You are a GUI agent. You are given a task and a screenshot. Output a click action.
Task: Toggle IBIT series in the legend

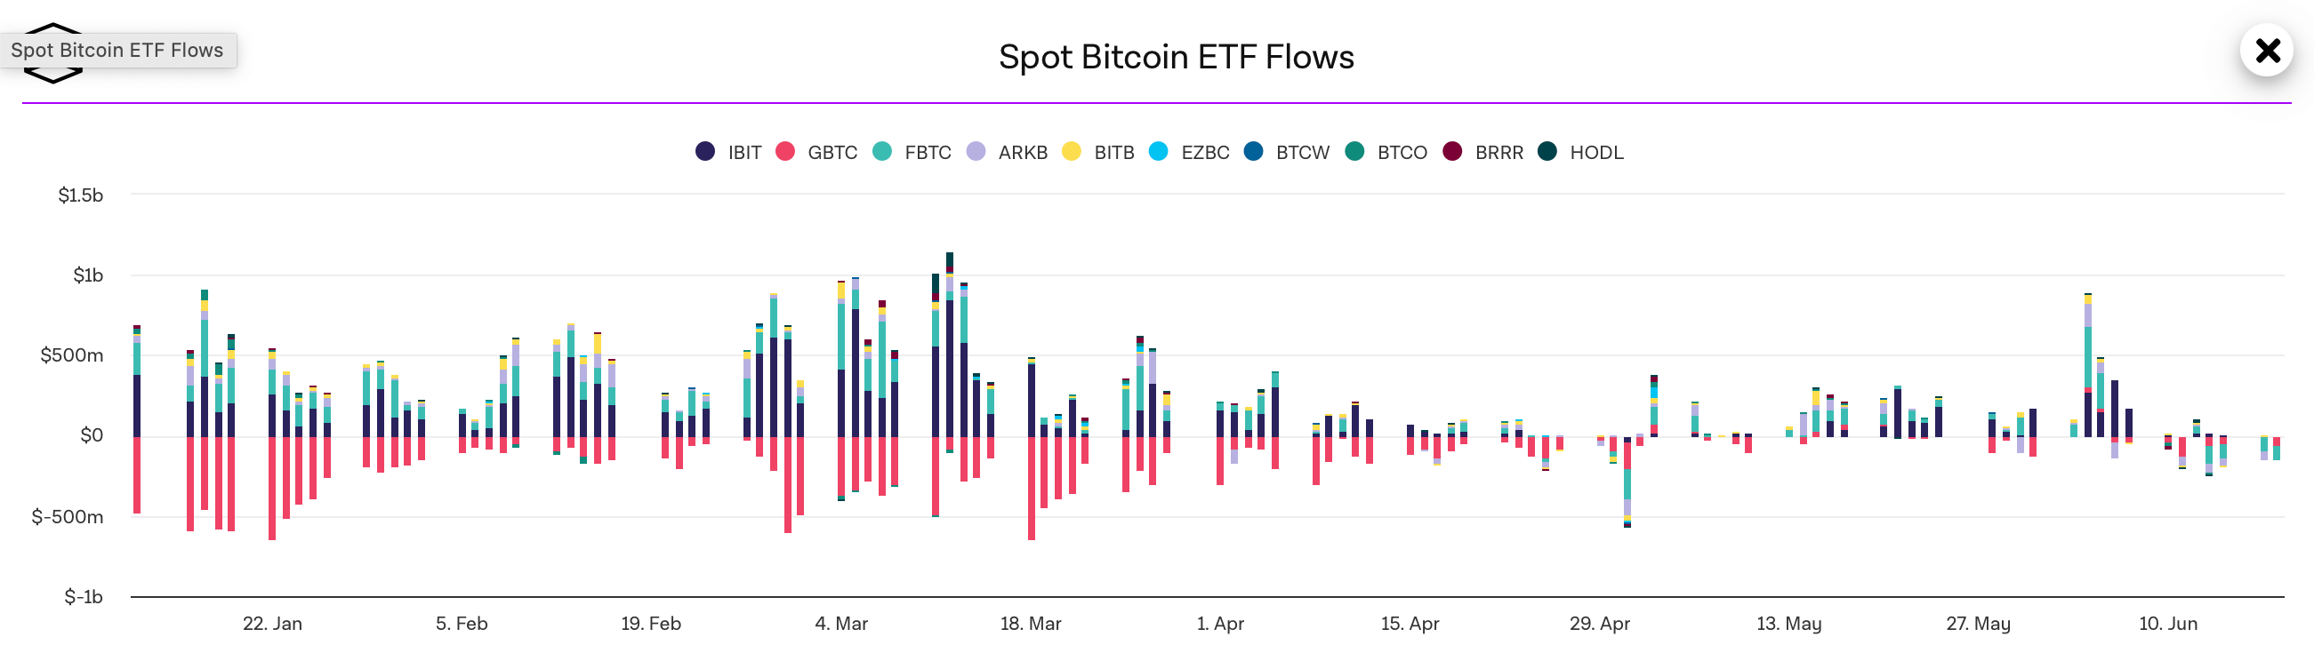[x=743, y=153]
